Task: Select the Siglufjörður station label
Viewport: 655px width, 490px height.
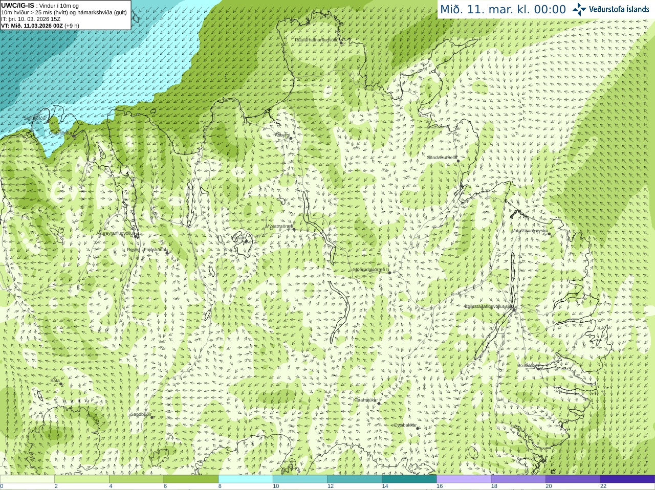Action: point(35,118)
